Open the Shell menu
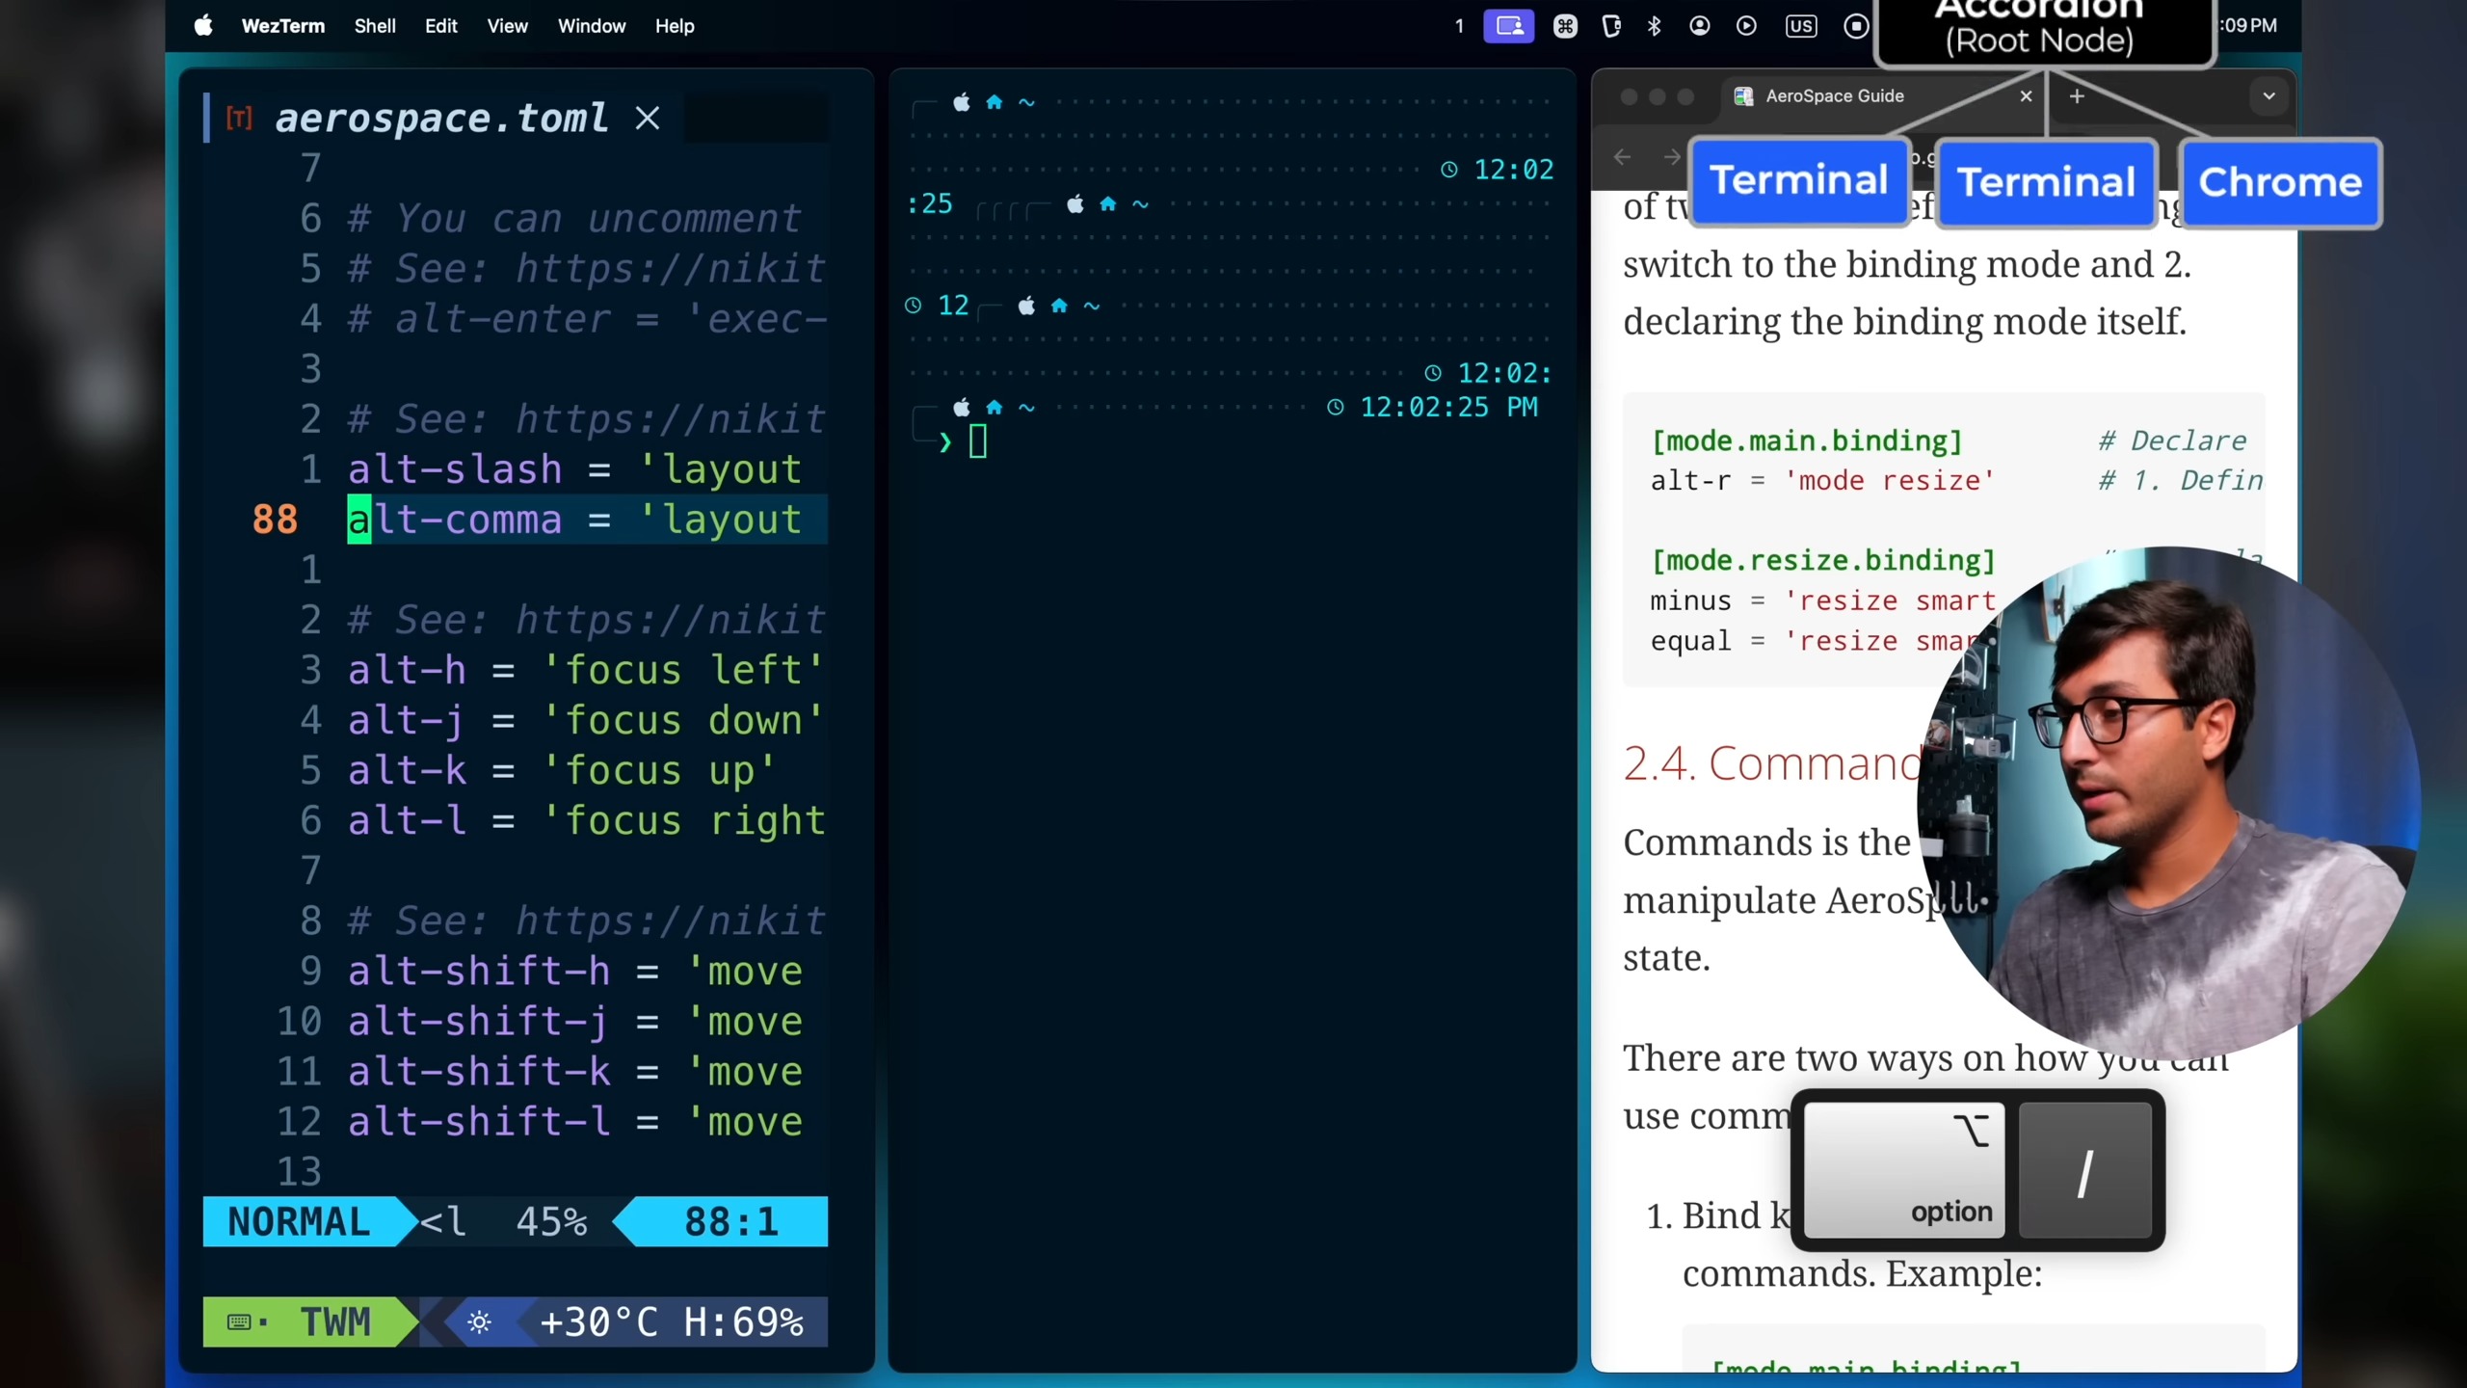 pos(374,26)
